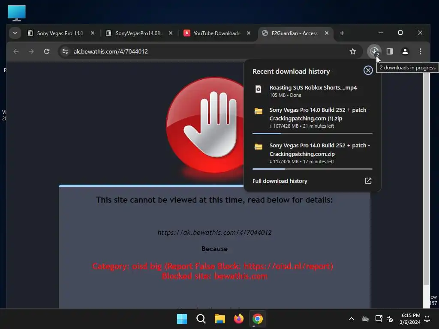The height and width of the screenshot is (329, 439).
Task: Minimize the Chrome window
Action: pos(381,33)
